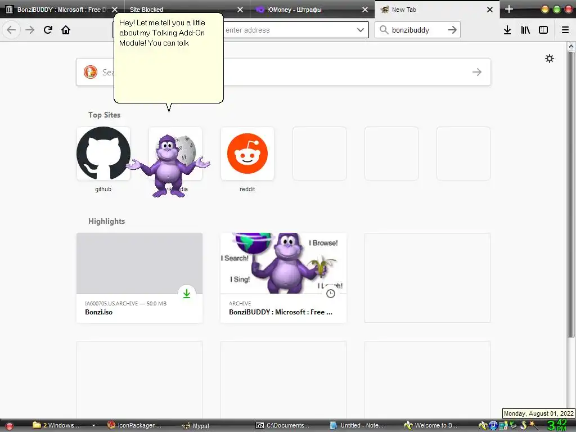This screenshot has height=432, width=576.
Task: Focus the bonzibuddy search box
Action: point(418,30)
